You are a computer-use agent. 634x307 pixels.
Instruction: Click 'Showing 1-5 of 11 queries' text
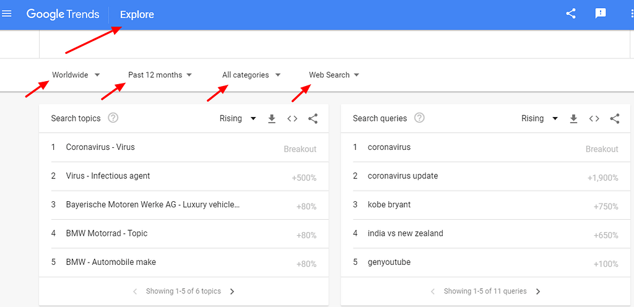coord(485,291)
